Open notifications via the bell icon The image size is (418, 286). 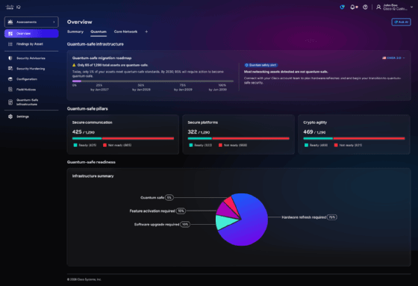(x=352, y=7)
